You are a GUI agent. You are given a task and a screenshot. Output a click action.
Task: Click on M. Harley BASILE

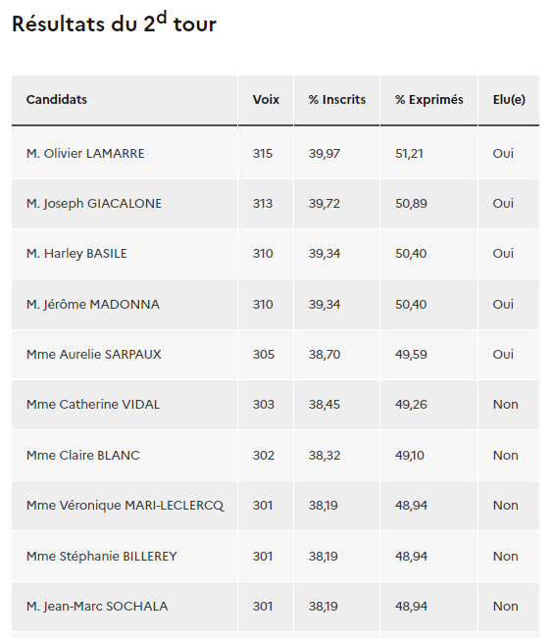click(x=76, y=254)
